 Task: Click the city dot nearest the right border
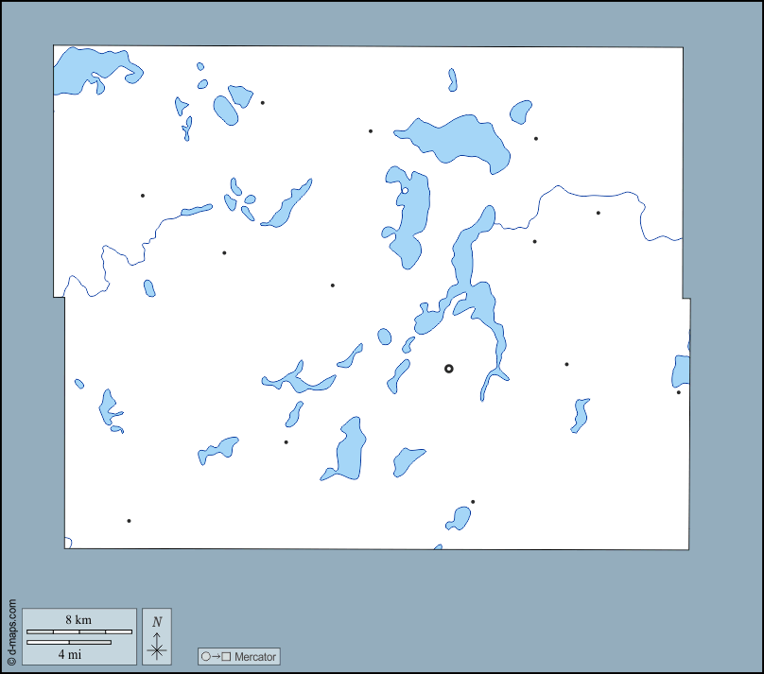point(678,392)
